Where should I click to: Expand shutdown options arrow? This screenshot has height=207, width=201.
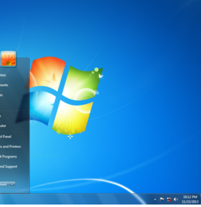click(x=12, y=184)
